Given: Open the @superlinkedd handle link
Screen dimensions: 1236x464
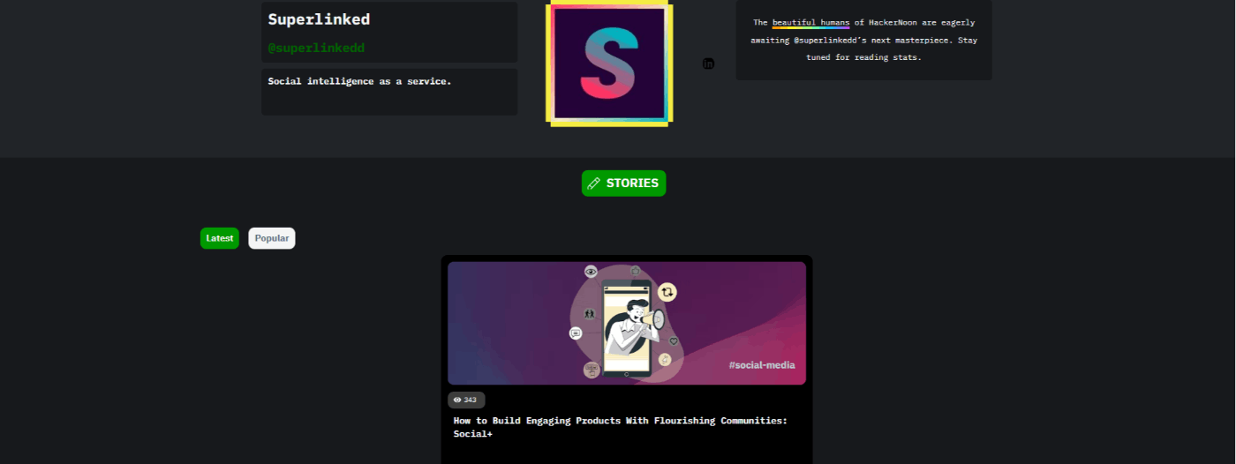Looking at the screenshot, I should coord(316,48).
